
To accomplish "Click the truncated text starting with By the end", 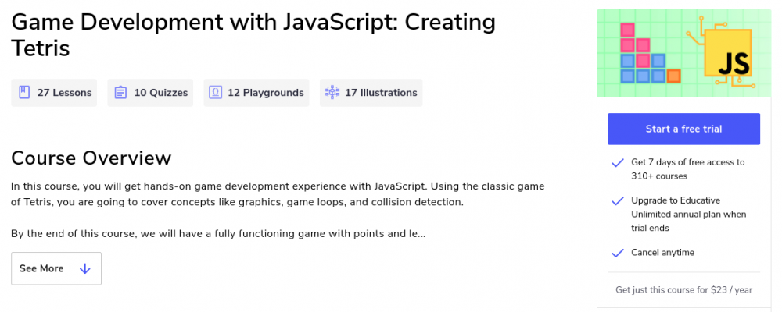I will point(218,233).
